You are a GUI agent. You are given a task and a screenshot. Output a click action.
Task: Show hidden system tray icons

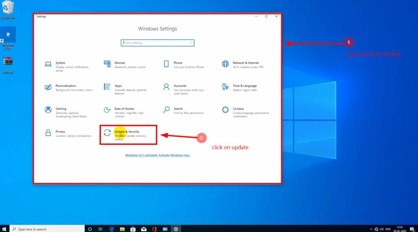coord(371,229)
